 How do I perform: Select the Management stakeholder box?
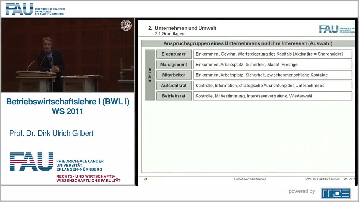click(x=174, y=65)
